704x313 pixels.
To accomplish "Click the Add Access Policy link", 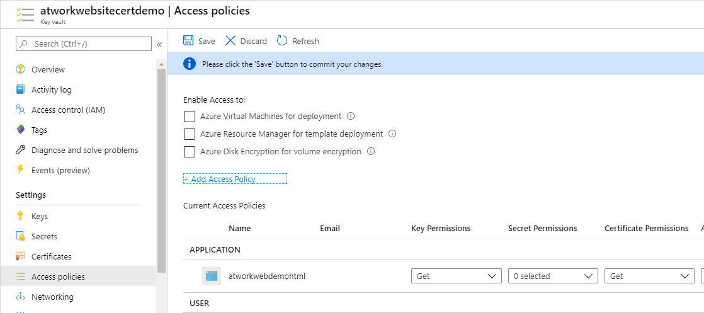I will click(x=220, y=179).
